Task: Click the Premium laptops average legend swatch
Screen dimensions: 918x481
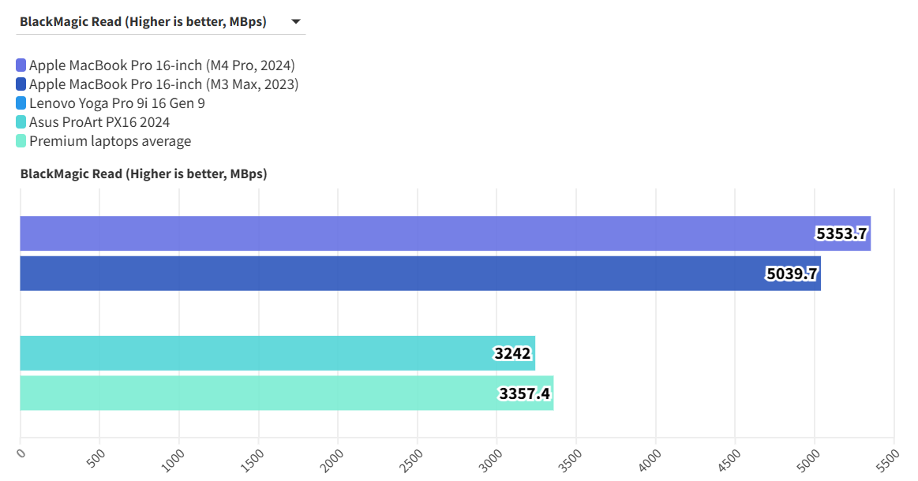Action: [21, 141]
